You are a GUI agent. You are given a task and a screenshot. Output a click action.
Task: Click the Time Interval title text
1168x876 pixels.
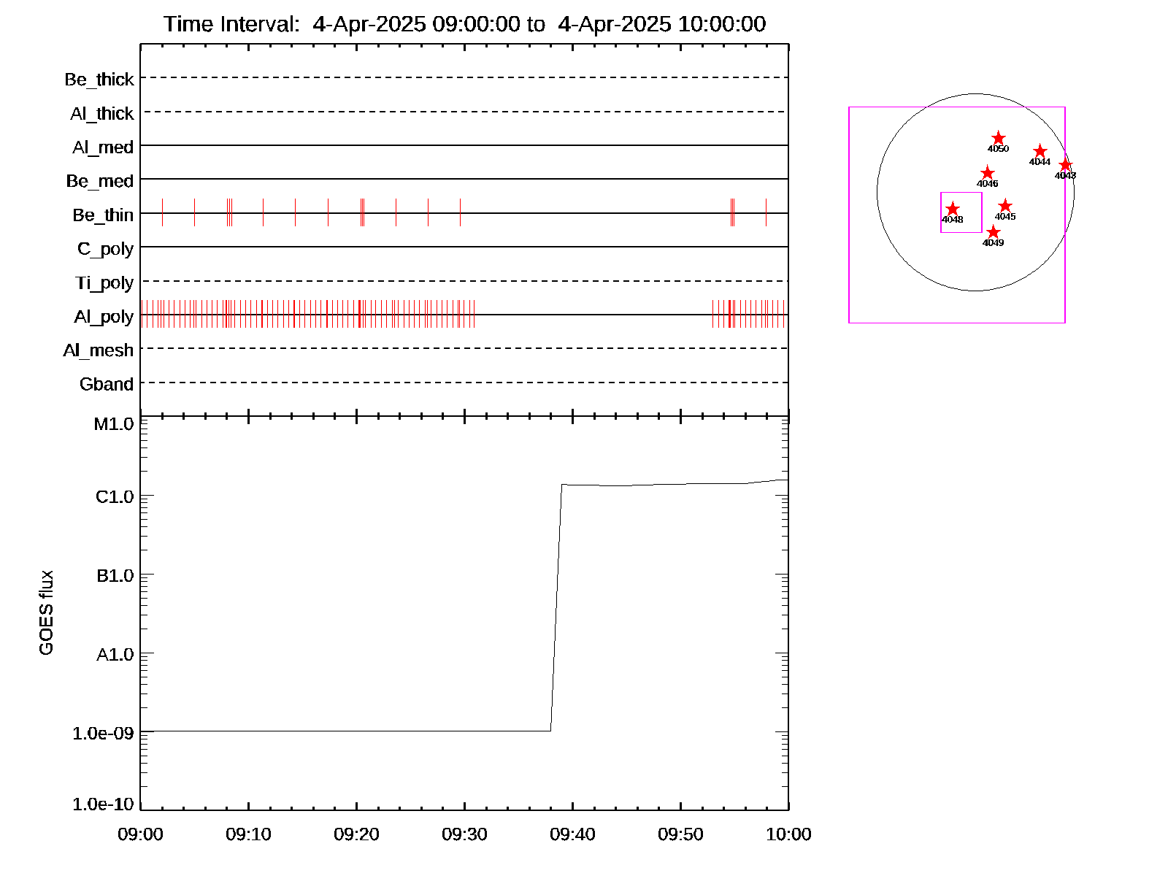[x=465, y=24]
